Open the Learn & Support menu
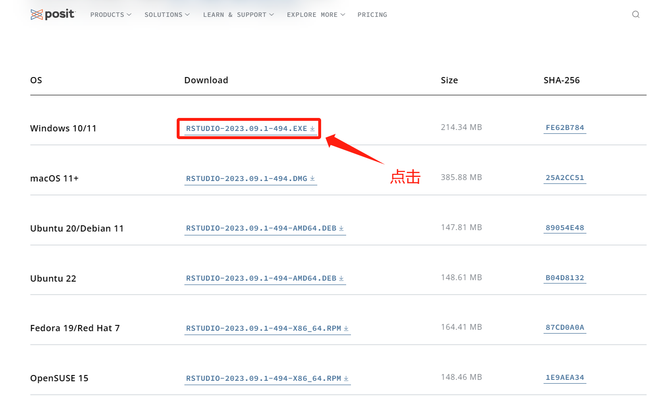 238,15
